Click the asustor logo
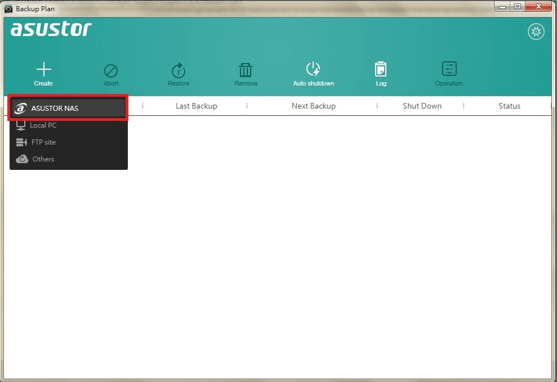The image size is (557, 382). point(51,29)
